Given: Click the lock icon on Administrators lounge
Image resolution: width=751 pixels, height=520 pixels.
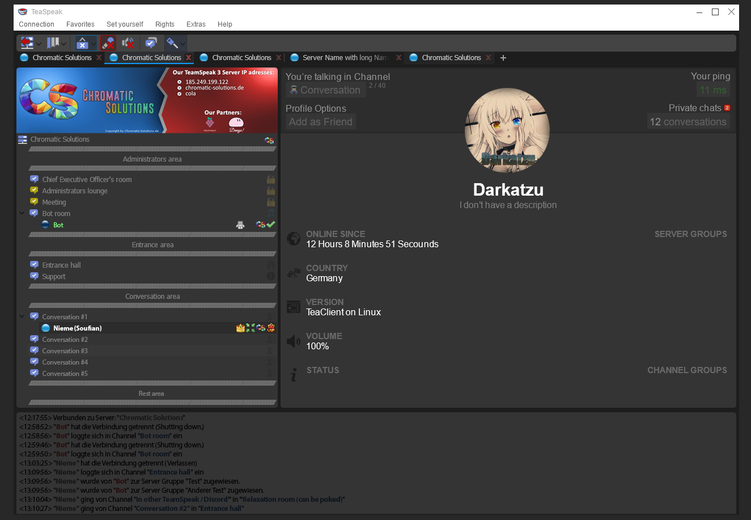Looking at the screenshot, I should pos(271,191).
